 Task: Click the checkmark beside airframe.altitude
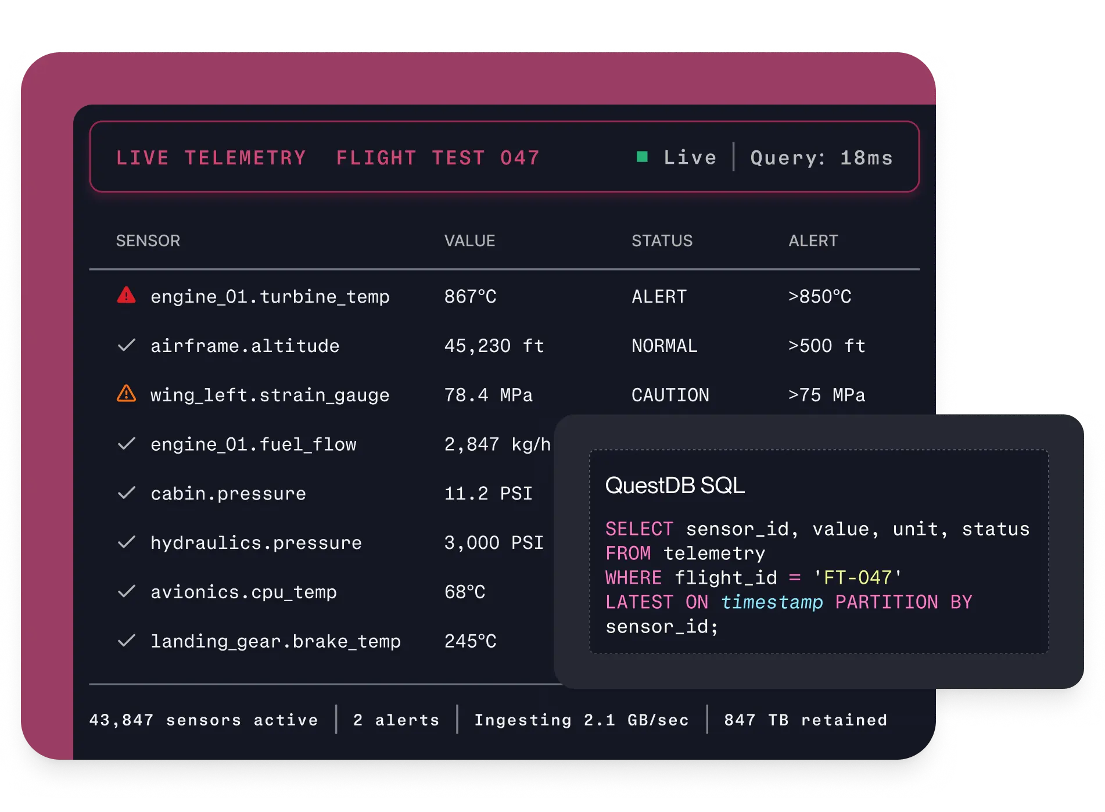coord(126,346)
